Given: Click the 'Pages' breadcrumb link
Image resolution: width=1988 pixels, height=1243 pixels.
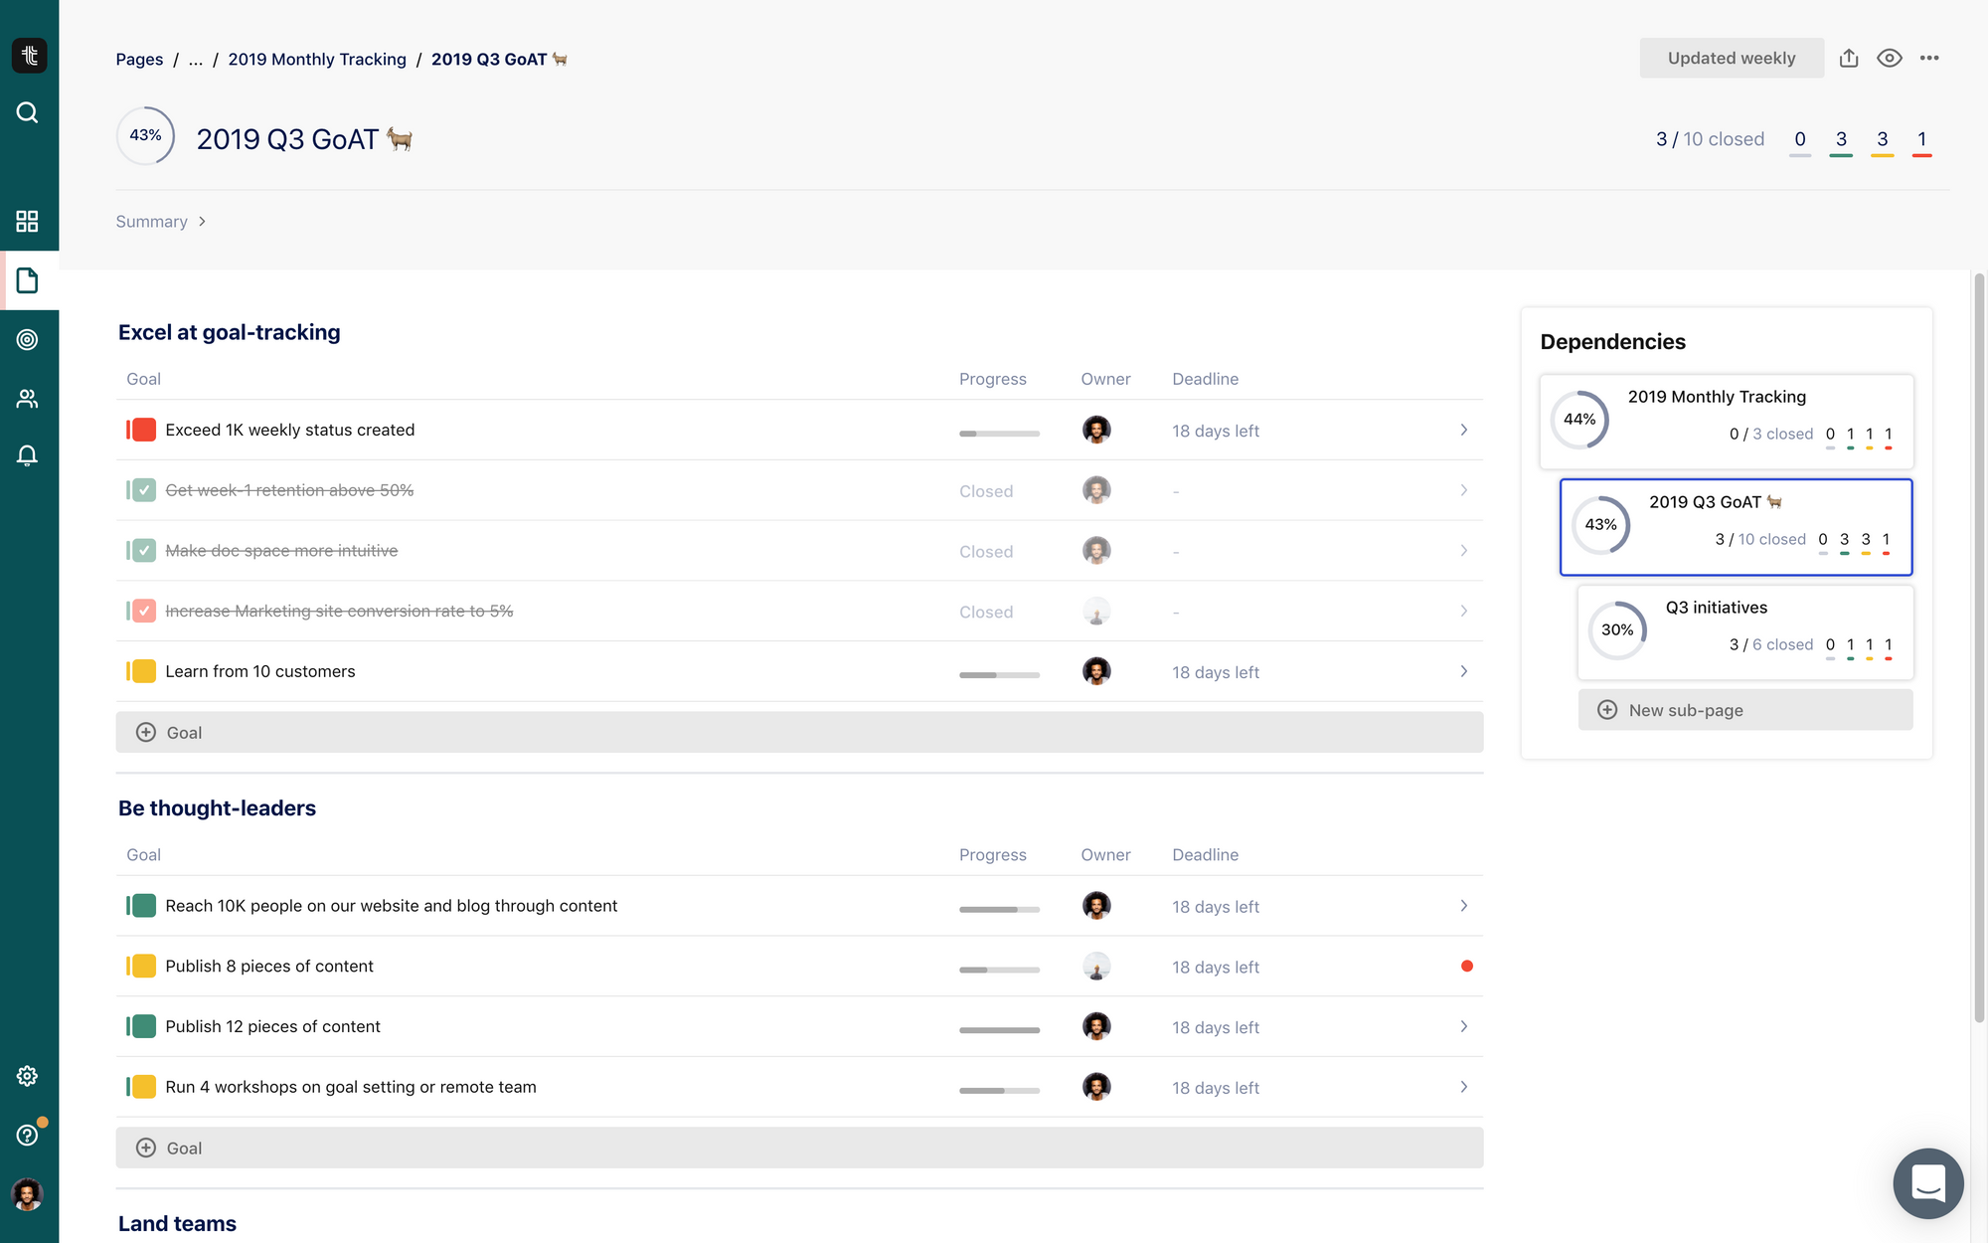Looking at the screenshot, I should pyautogui.click(x=139, y=59).
